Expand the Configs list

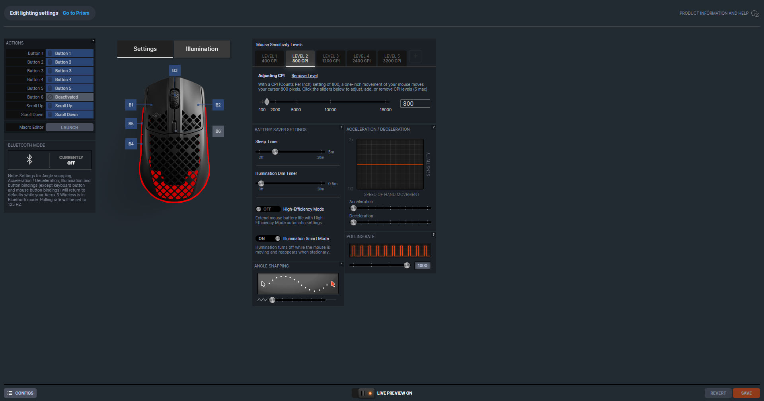click(20, 393)
